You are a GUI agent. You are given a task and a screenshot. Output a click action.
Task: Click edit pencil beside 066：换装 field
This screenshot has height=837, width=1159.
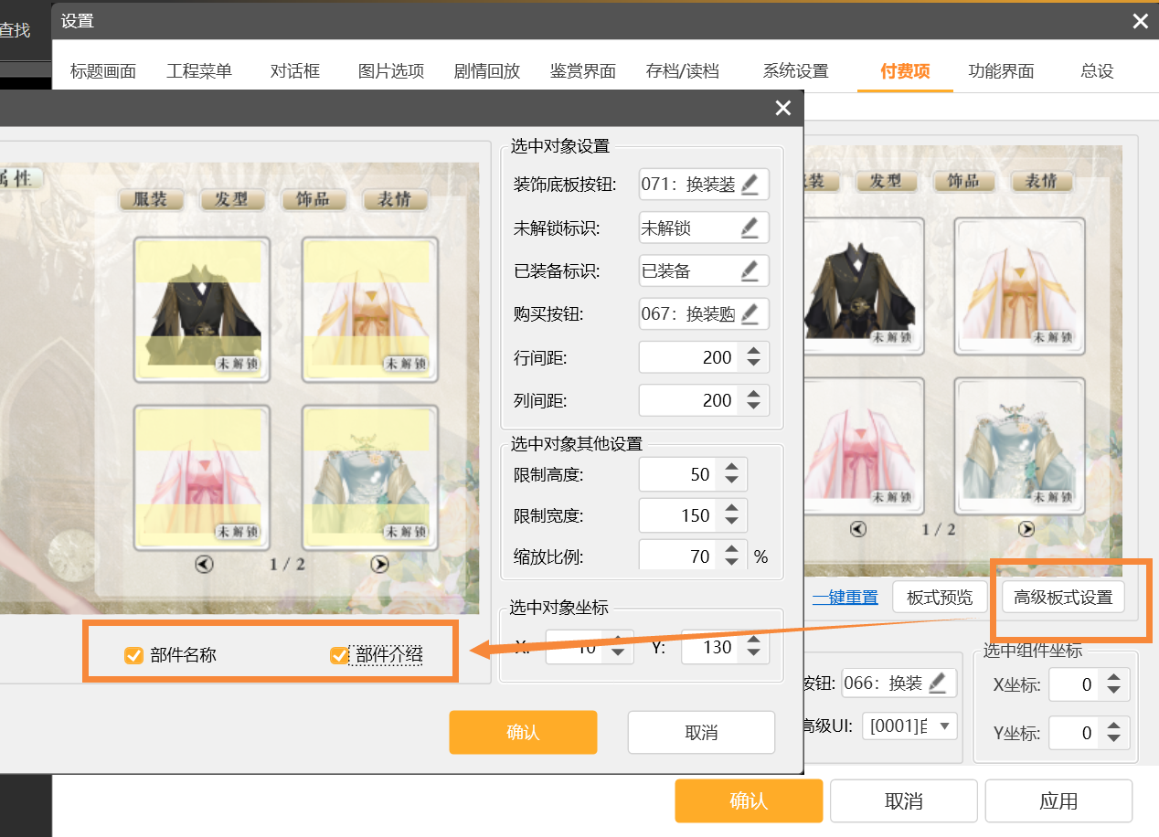pos(937,683)
